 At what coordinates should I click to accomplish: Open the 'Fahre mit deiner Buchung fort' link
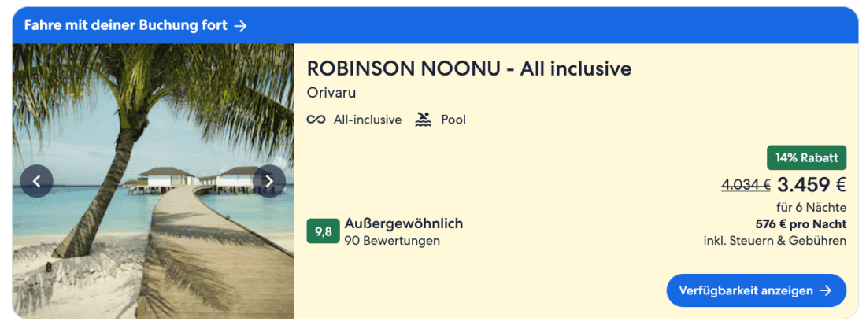point(125,26)
